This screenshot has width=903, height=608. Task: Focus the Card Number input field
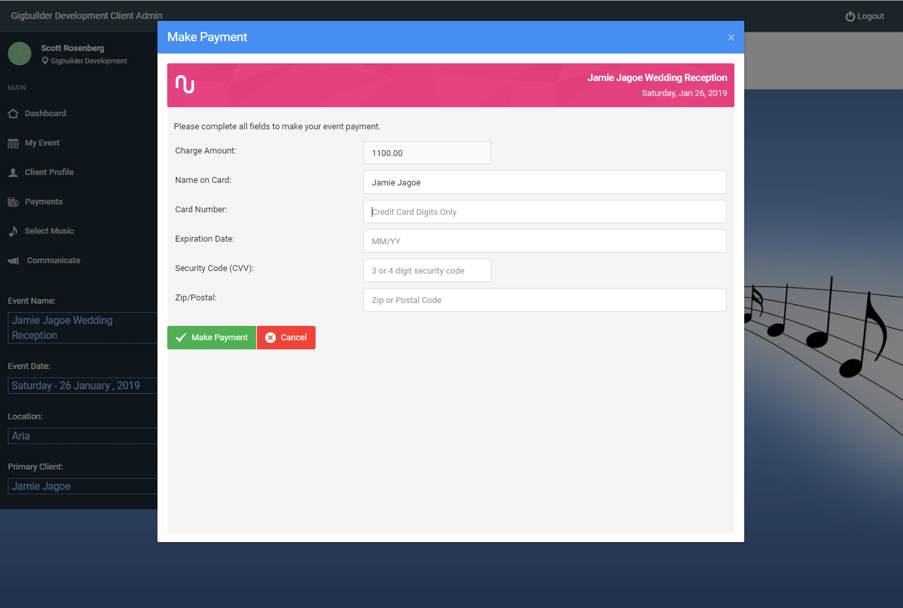(544, 212)
